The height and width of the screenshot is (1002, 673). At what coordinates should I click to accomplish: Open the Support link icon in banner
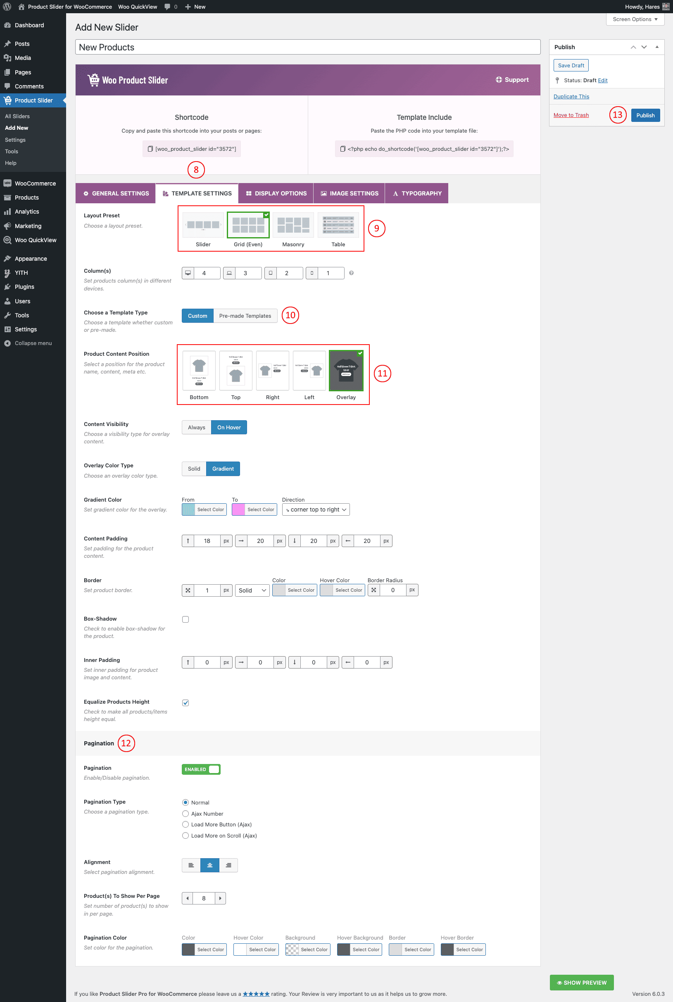click(499, 79)
